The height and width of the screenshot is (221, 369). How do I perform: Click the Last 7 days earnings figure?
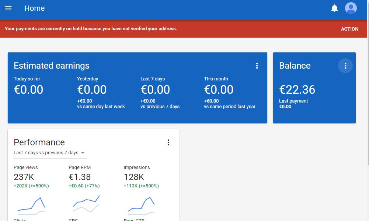[x=155, y=90]
